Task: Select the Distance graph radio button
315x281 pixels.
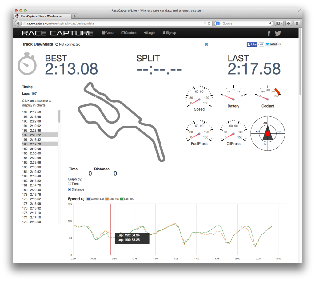Action: click(70, 189)
